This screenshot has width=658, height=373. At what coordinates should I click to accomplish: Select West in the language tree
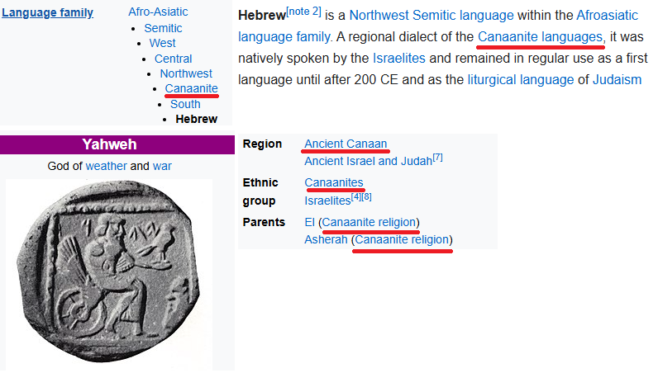pos(162,43)
